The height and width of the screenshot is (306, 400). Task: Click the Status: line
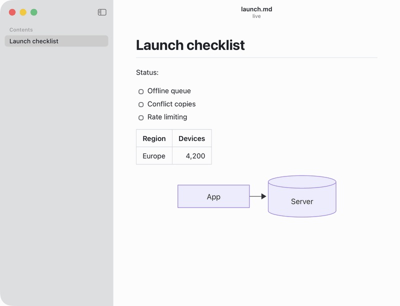pos(147,72)
